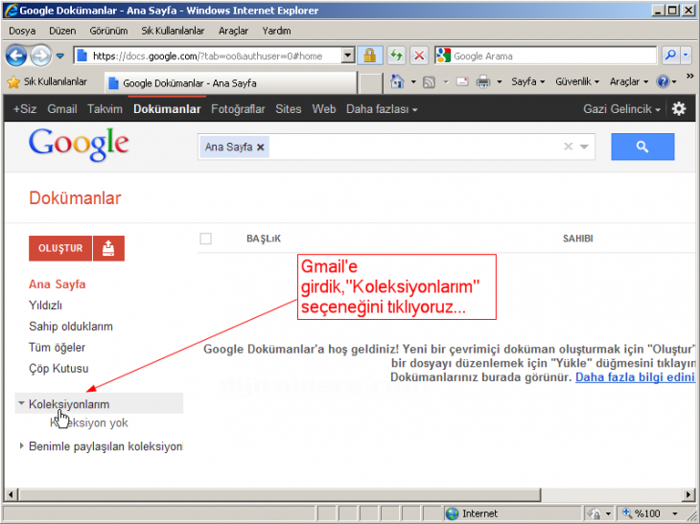Open Sites in the Google bar
The height and width of the screenshot is (524, 700).
(x=289, y=109)
